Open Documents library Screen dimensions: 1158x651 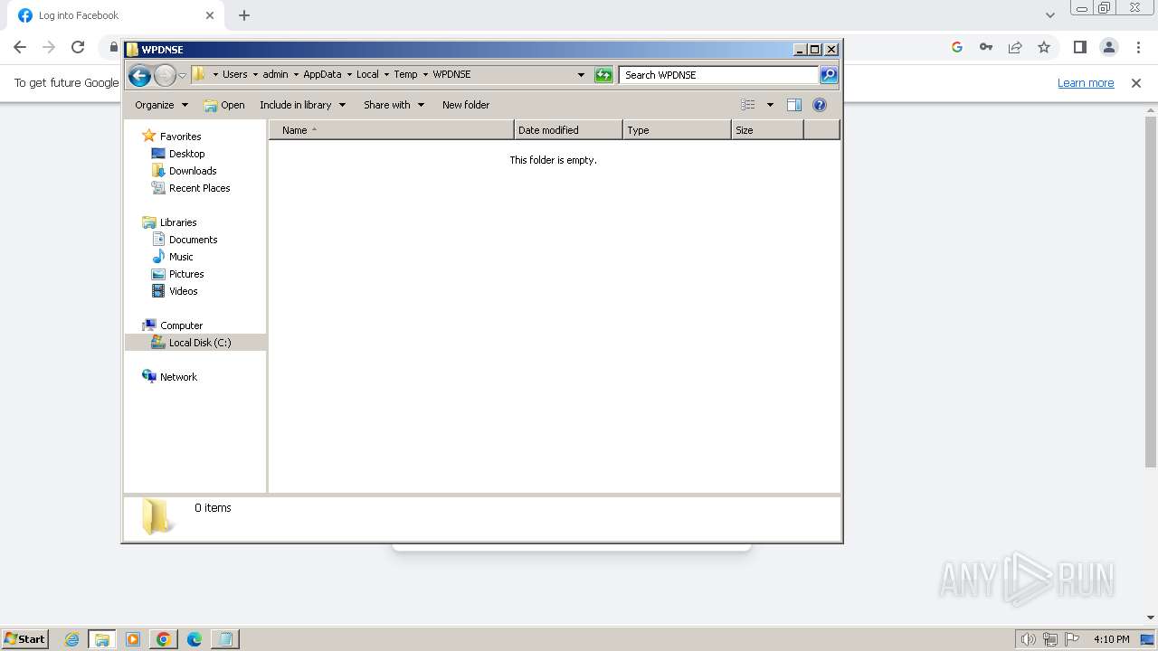click(193, 240)
